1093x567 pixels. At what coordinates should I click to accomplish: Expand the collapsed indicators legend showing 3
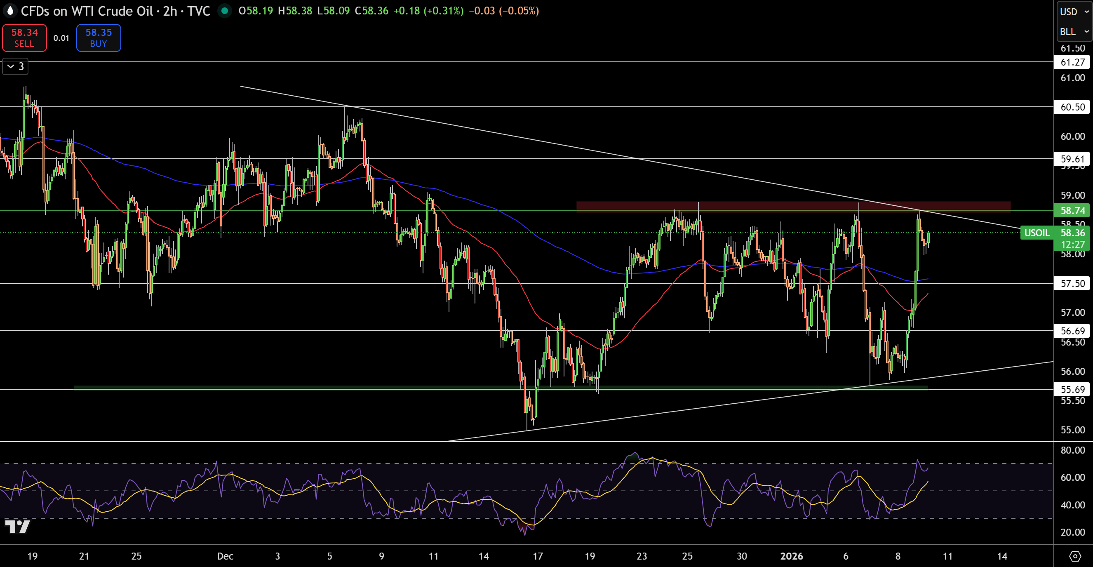coord(15,66)
